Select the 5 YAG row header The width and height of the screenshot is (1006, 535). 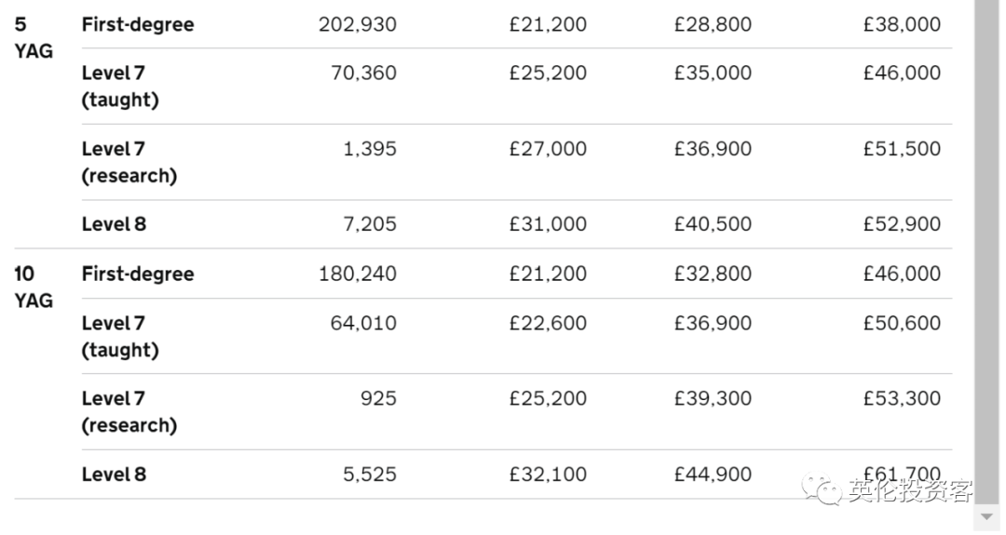34,38
